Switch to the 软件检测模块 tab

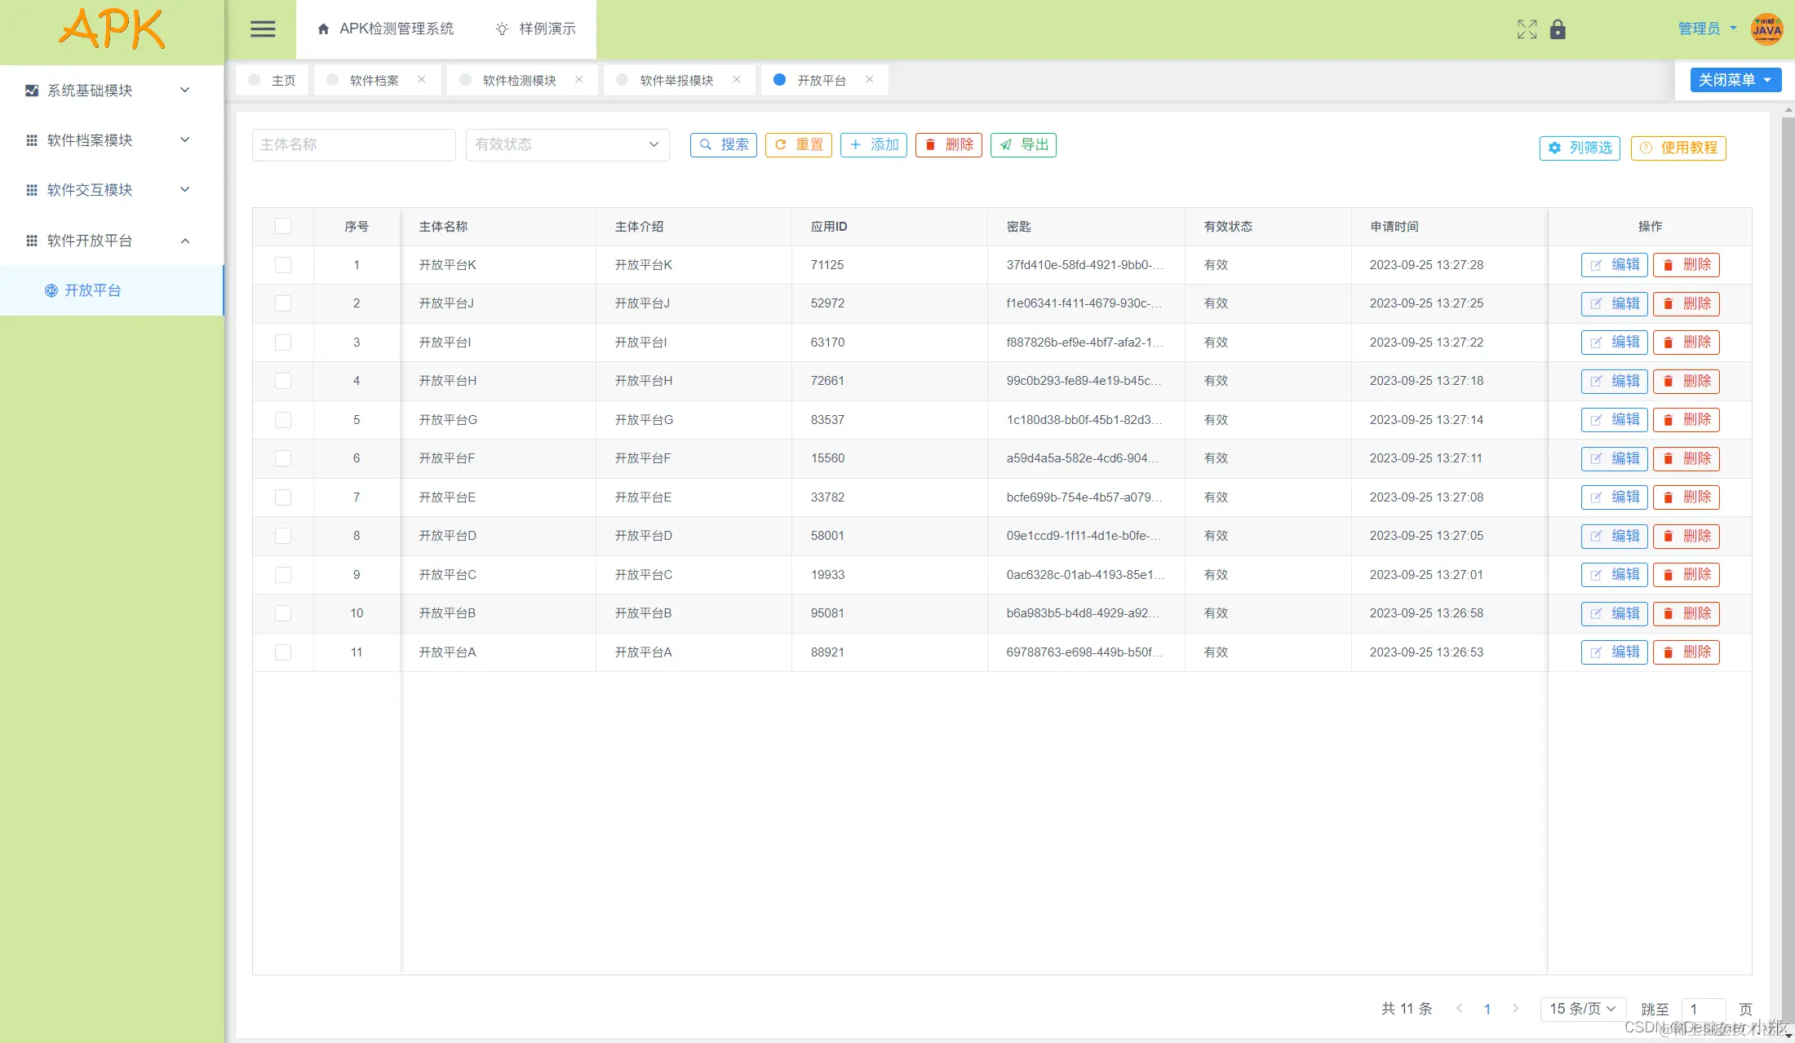pyautogui.click(x=519, y=80)
